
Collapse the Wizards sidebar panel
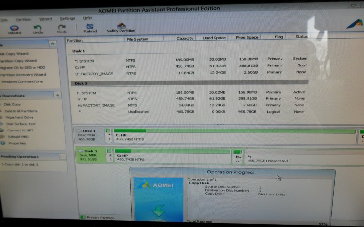[53, 44]
